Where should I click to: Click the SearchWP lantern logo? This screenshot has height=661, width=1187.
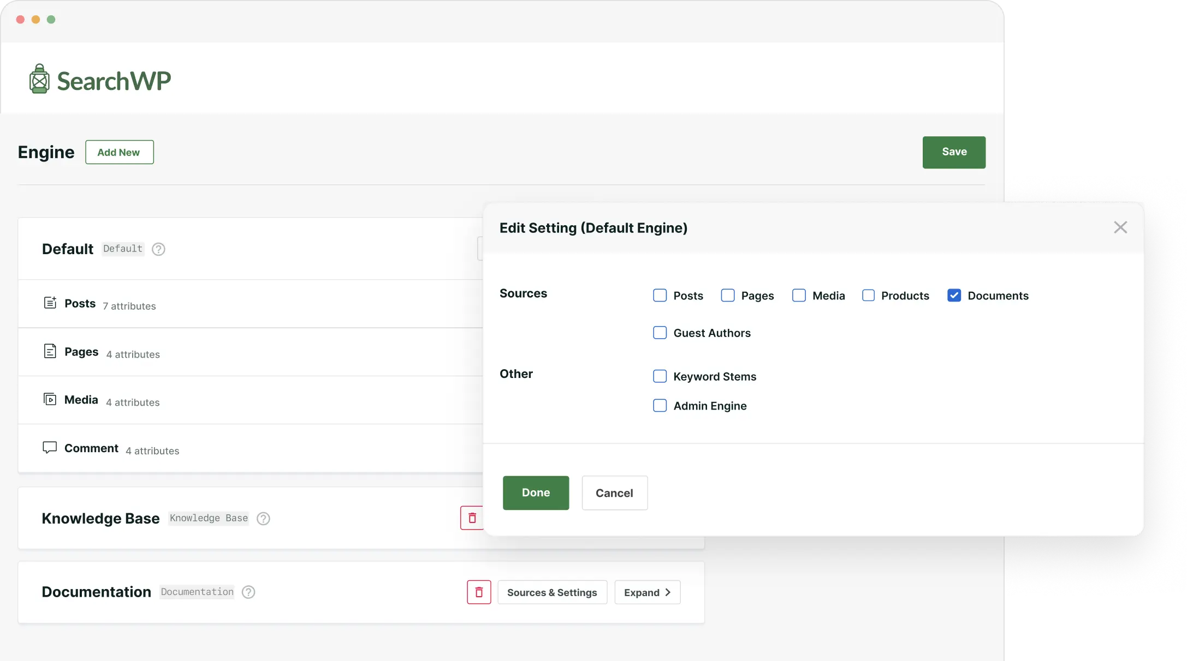(x=39, y=79)
